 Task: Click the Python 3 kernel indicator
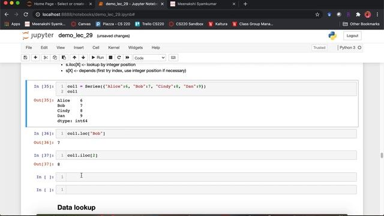pos(347,47)
